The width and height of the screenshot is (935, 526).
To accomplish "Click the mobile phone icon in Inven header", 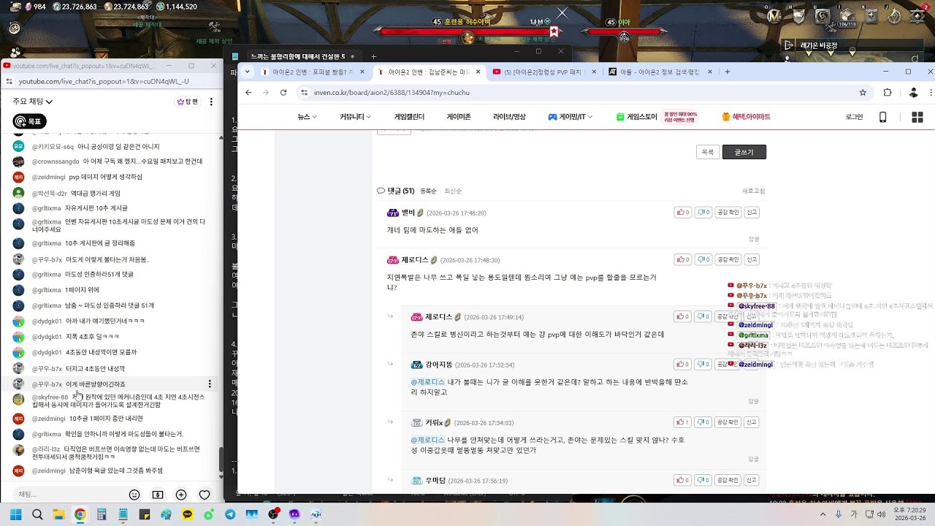I will pos(882,117).
